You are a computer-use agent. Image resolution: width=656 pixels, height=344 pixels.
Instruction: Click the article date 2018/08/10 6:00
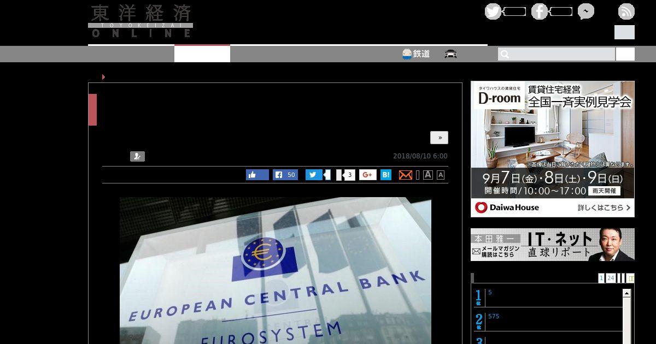pos(420,156)
